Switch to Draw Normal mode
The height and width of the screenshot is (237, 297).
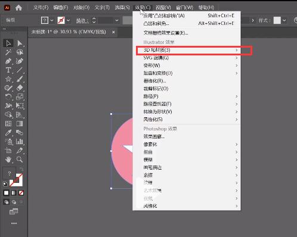[7, 202]
